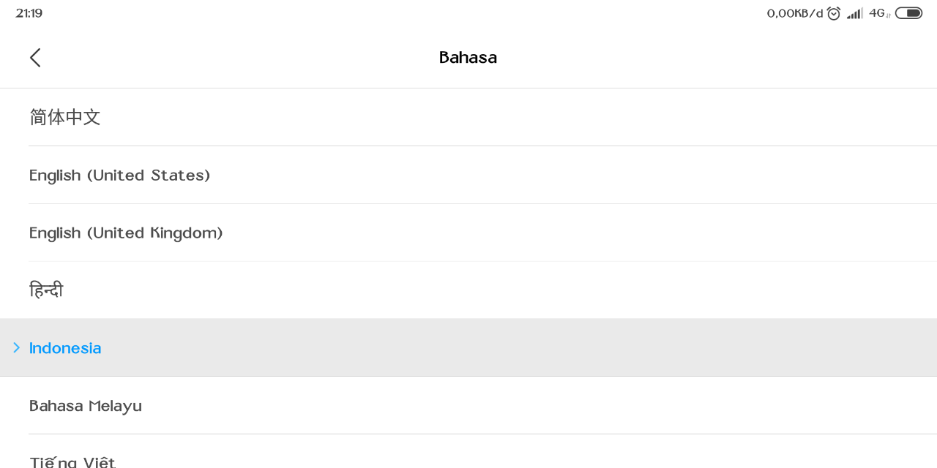This screenshot has width=937, height=468.
Task: Select the हिन्दी language option
Action: coord(468,290)
